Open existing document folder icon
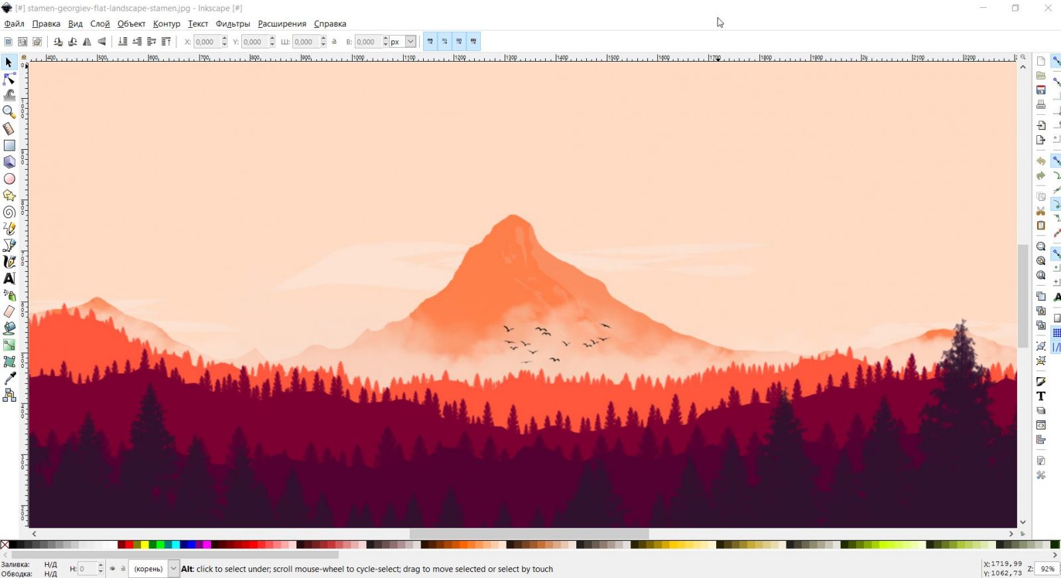This screenshot has width=1061, height=578. [1041, 76]
